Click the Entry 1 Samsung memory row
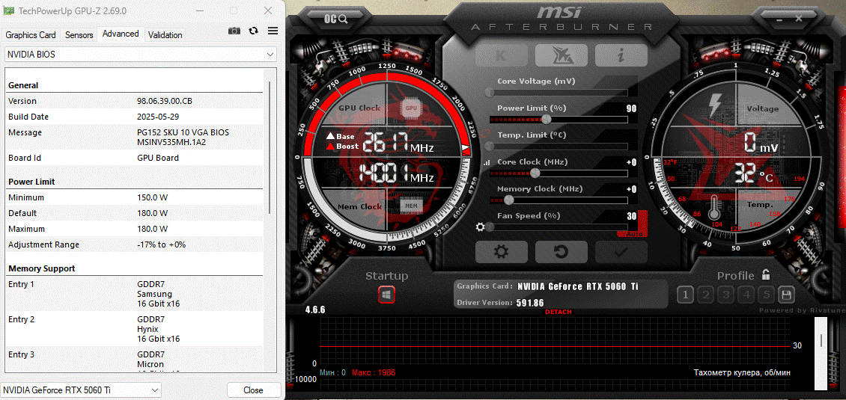The width and height of the screenshot is (846, 400). click(x=134, y=294)
